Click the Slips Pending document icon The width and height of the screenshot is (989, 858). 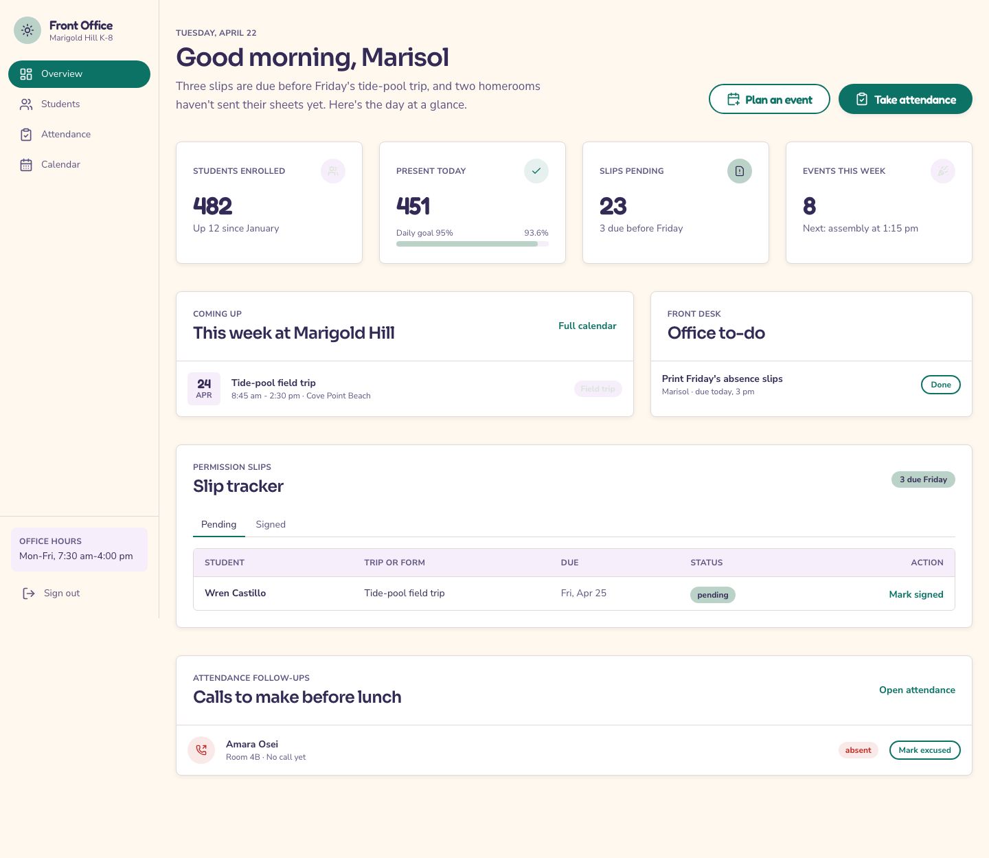(x=740, y=171)
